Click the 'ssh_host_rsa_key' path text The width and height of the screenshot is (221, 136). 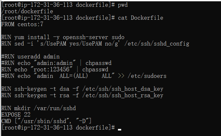pos(137,95)
